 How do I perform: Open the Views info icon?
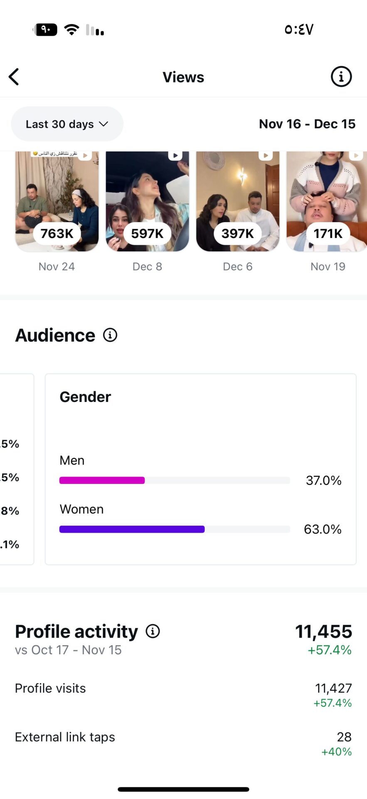pos(341,77)
